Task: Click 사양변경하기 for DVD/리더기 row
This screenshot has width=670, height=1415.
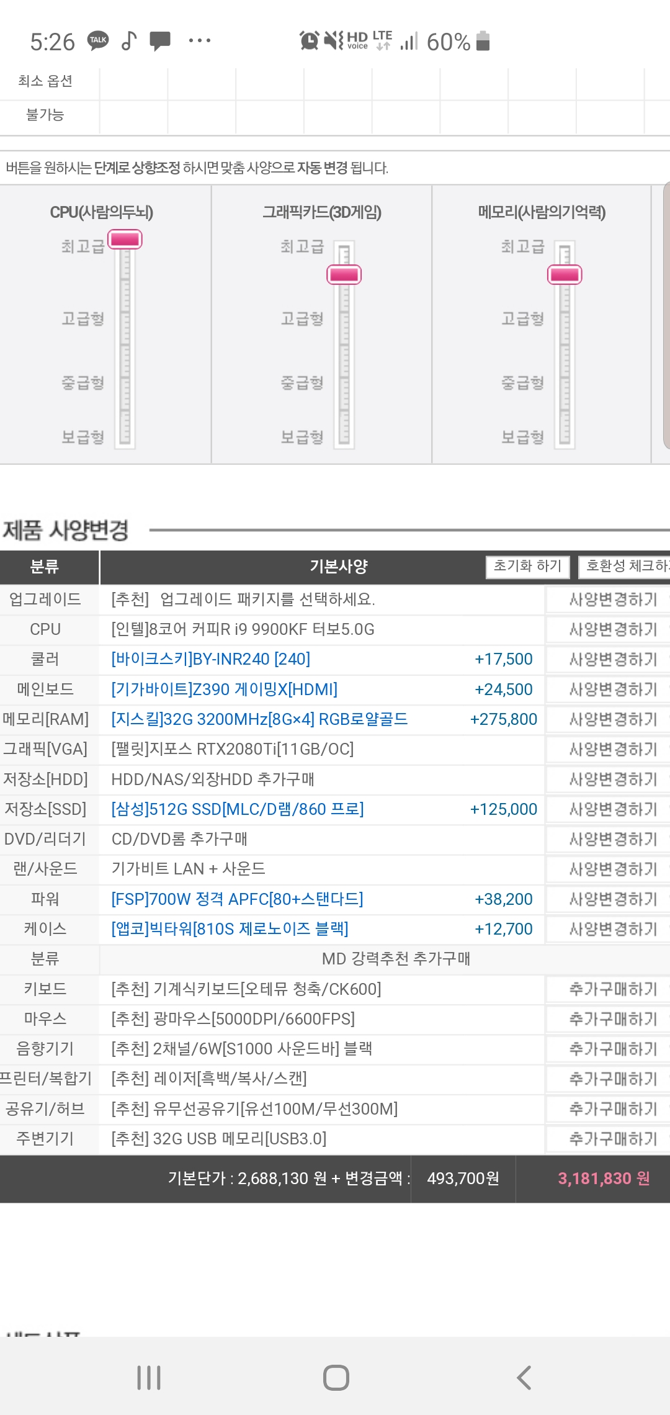Action: 608,839
